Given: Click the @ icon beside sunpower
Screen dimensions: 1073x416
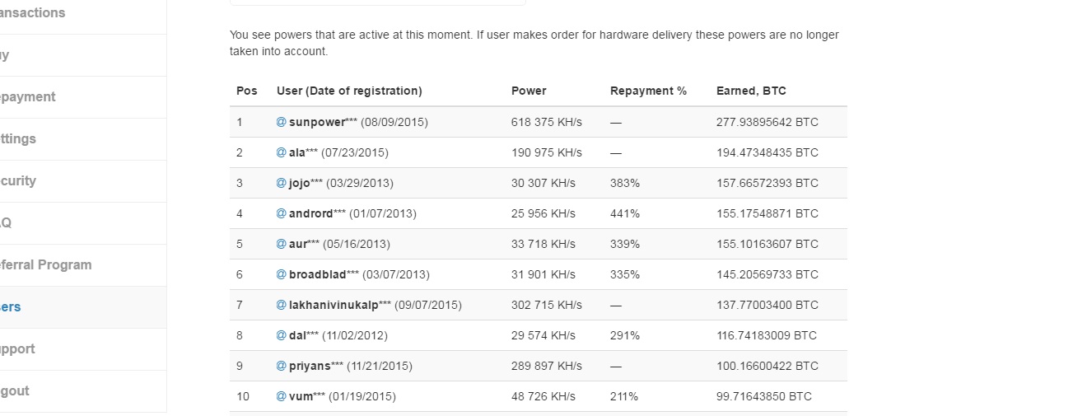Looking at the screenshot, I should (281, 122).
